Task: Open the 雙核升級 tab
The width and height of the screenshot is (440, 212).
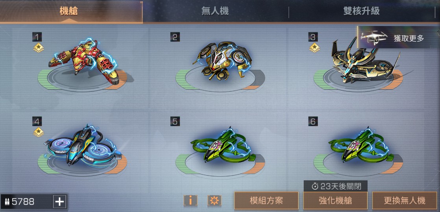Action: (361, 11)
